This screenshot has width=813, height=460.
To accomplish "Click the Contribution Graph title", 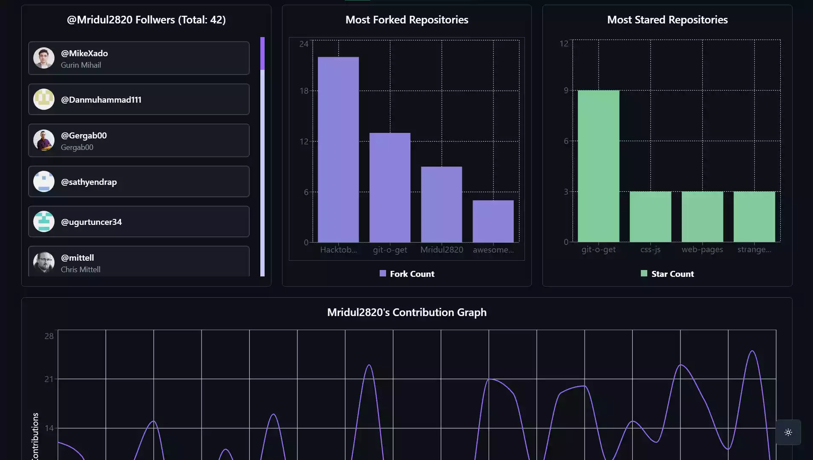I will tap(407, 312).
